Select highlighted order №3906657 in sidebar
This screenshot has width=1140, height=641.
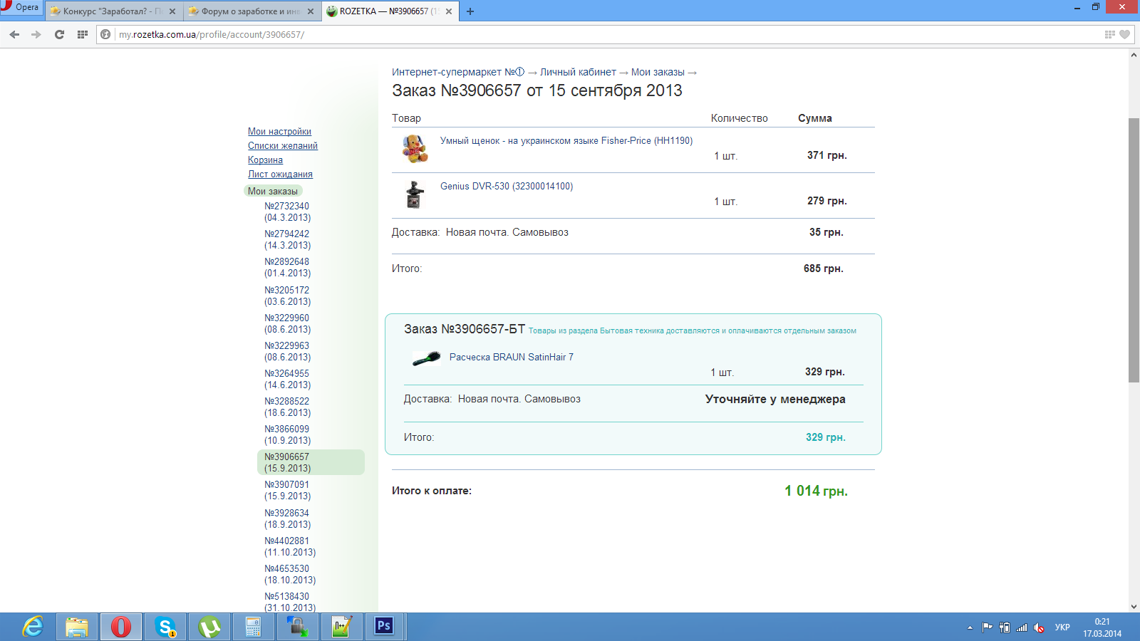coord(311,462)
